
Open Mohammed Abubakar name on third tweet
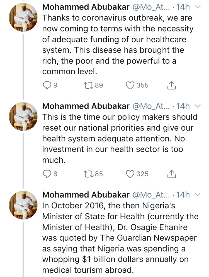tap(86, 195)
